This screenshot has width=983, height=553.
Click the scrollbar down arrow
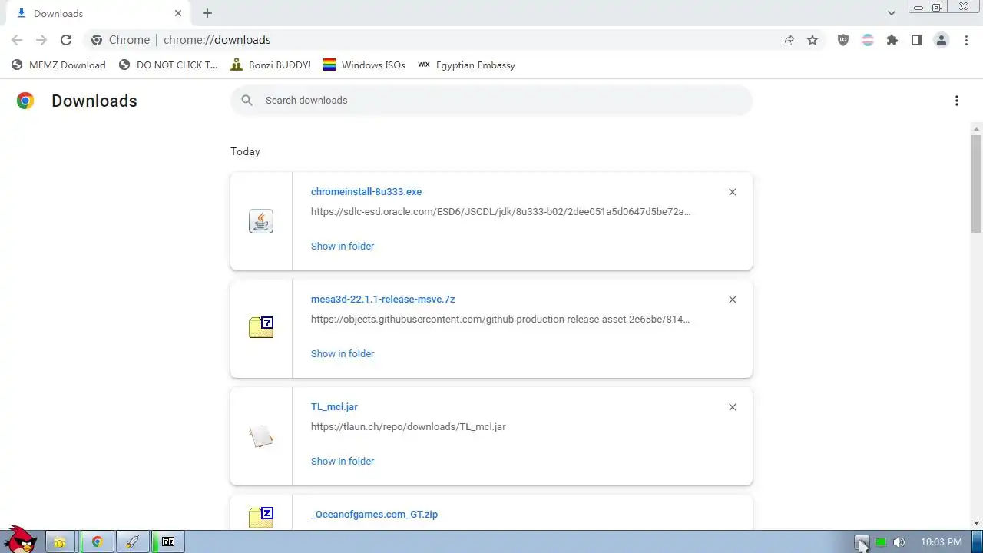(x=977, y=523)
